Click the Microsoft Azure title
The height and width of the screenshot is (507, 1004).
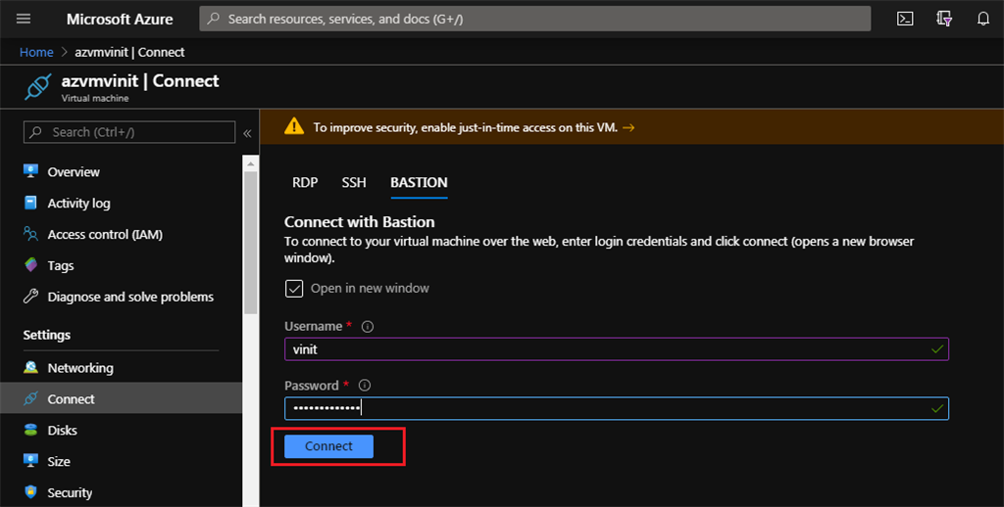pos(120,20)
